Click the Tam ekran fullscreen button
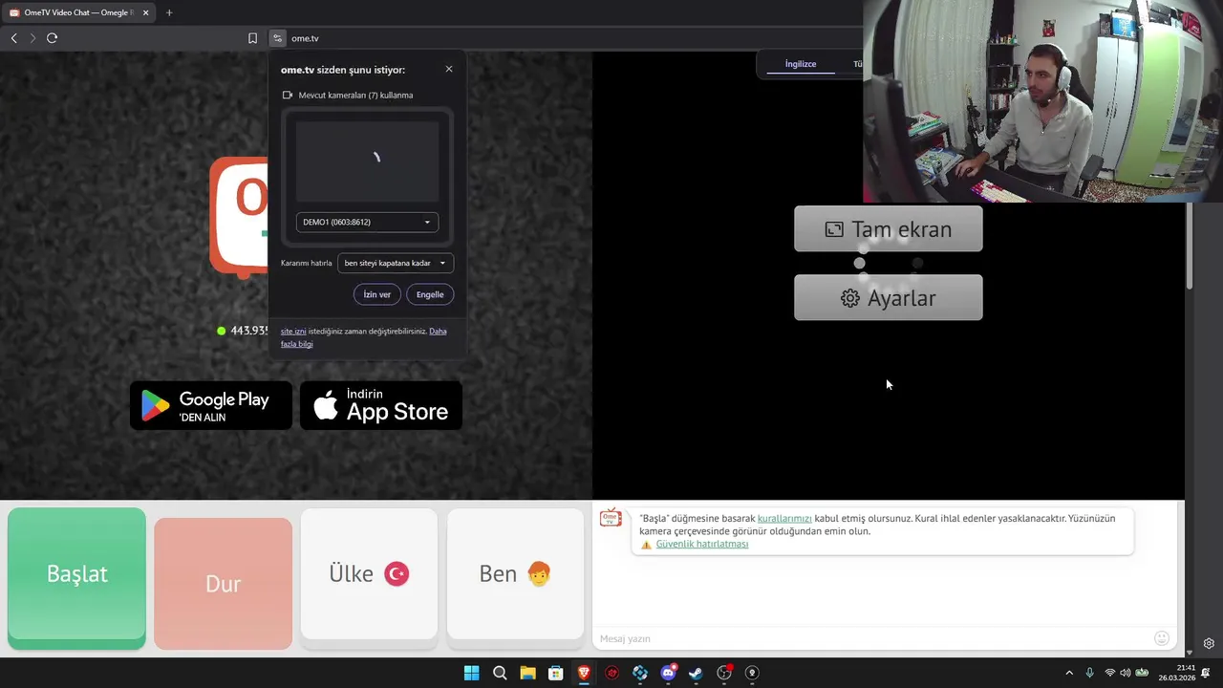The width and height of the screenshot is (1223, 688). (888, 229)
